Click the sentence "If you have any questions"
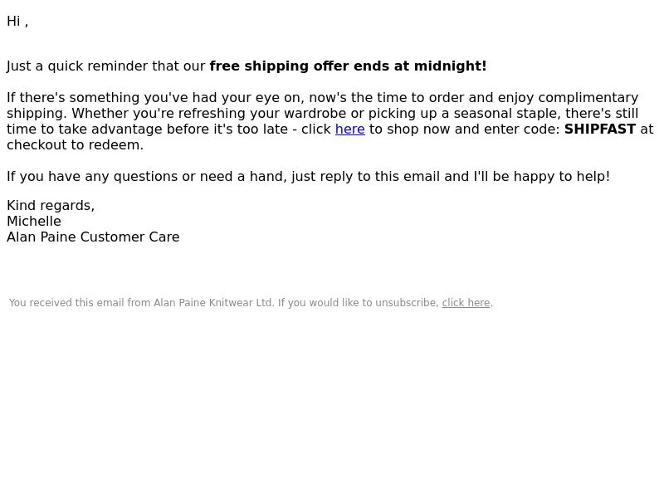 (x=308, y=177)
